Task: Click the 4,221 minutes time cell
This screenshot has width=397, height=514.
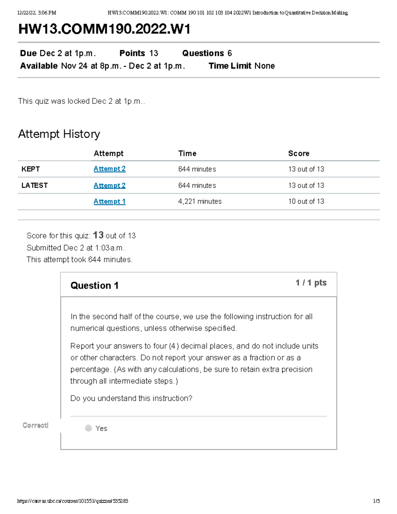Action: [x=200, y=201]
